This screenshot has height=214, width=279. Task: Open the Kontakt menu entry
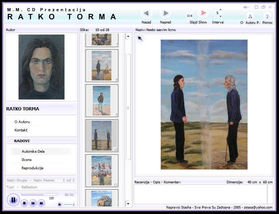point(21,130)
